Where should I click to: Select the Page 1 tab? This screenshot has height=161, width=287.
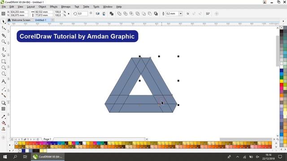47,139
